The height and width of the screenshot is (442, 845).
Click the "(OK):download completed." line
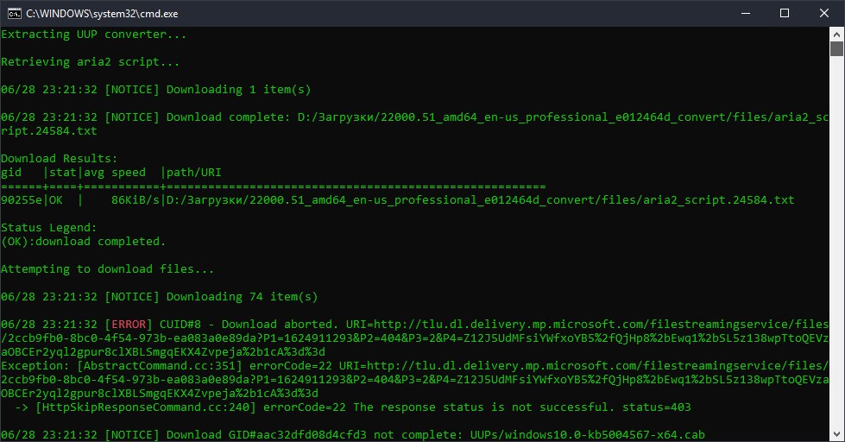(84, 242)
